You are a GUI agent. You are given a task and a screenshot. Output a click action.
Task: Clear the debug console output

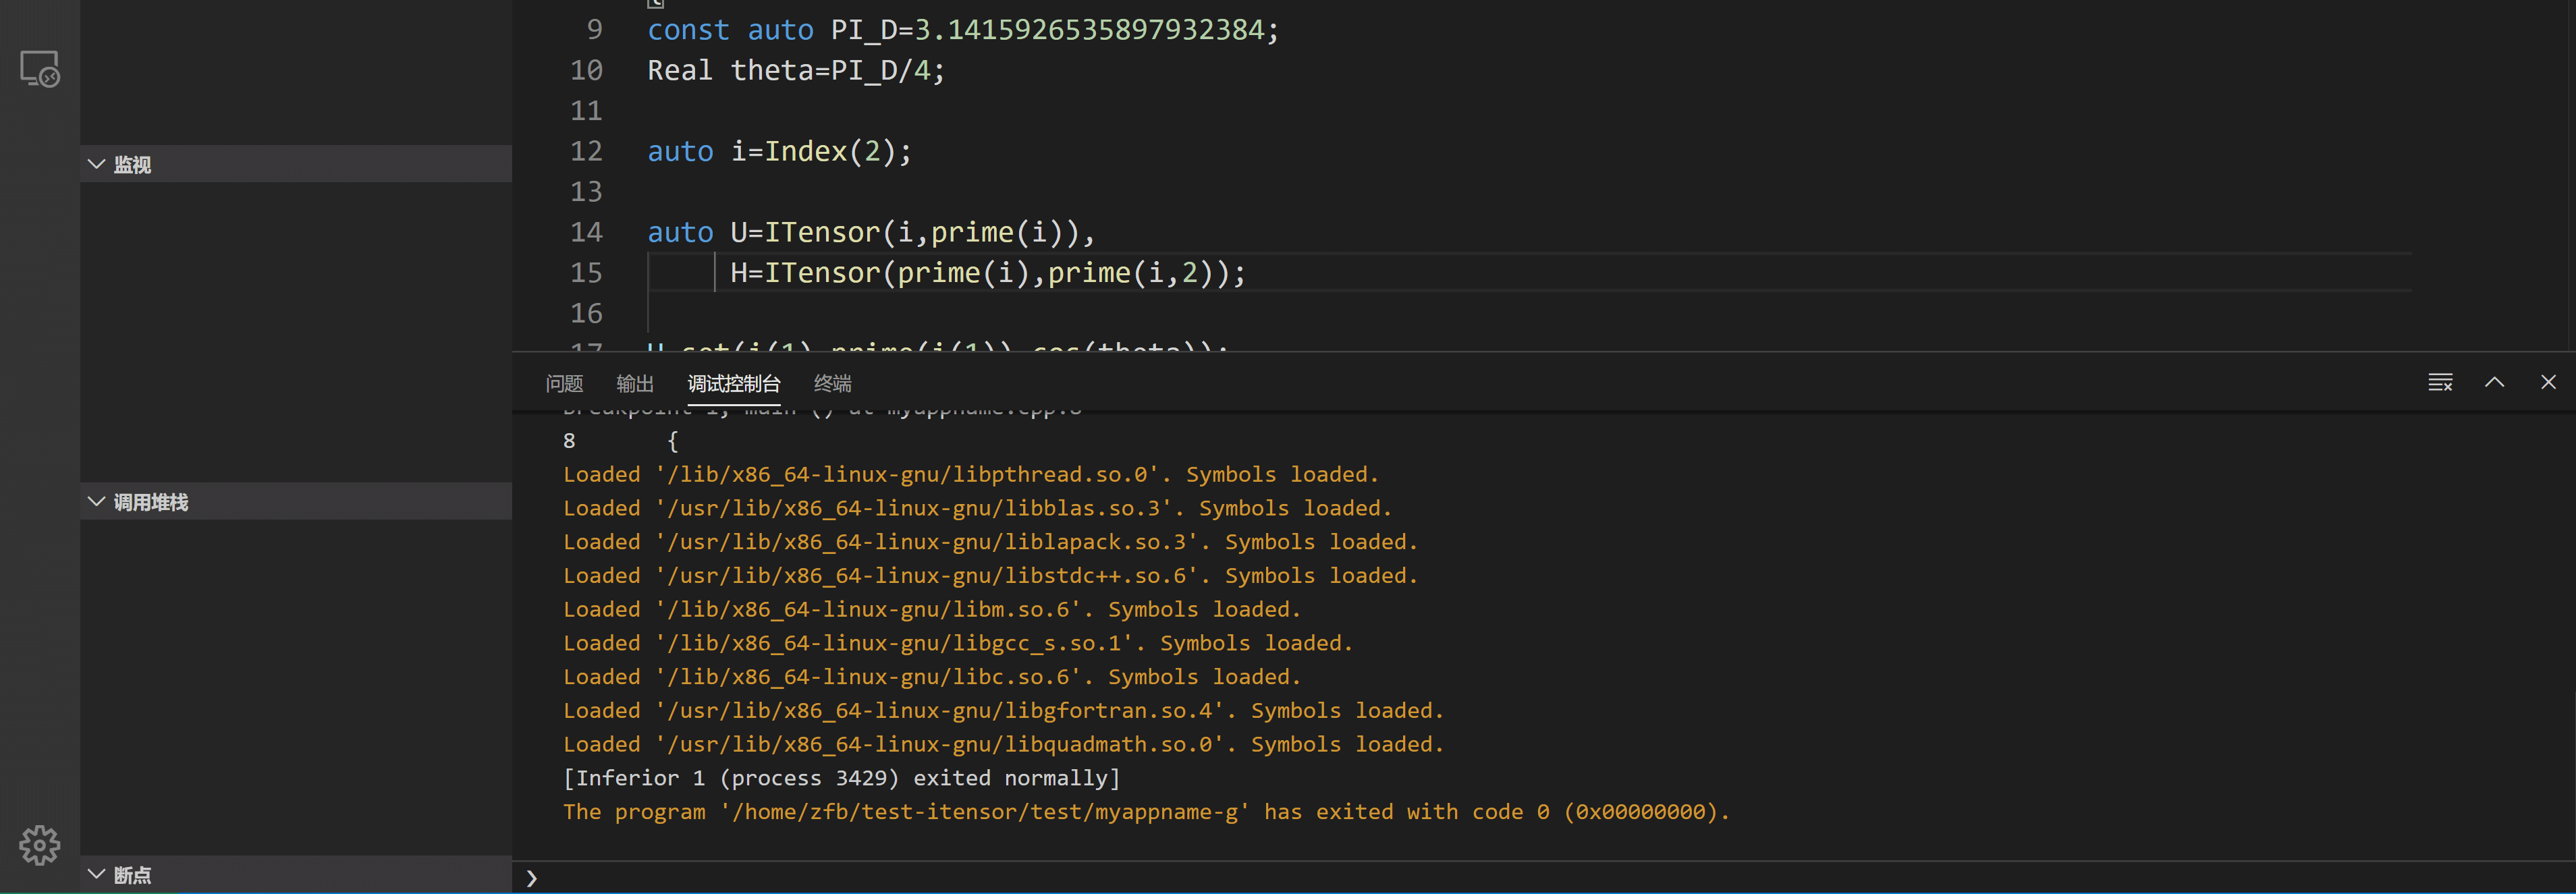2440,382
